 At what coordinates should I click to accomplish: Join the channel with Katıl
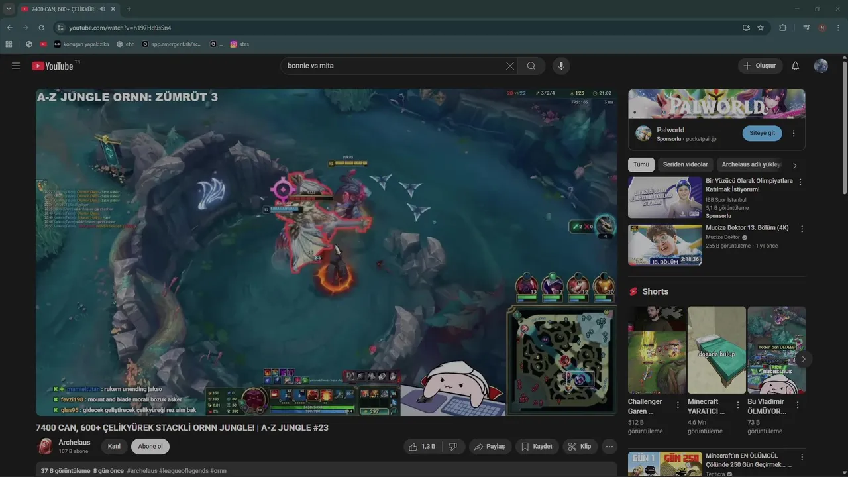(114, 447)
